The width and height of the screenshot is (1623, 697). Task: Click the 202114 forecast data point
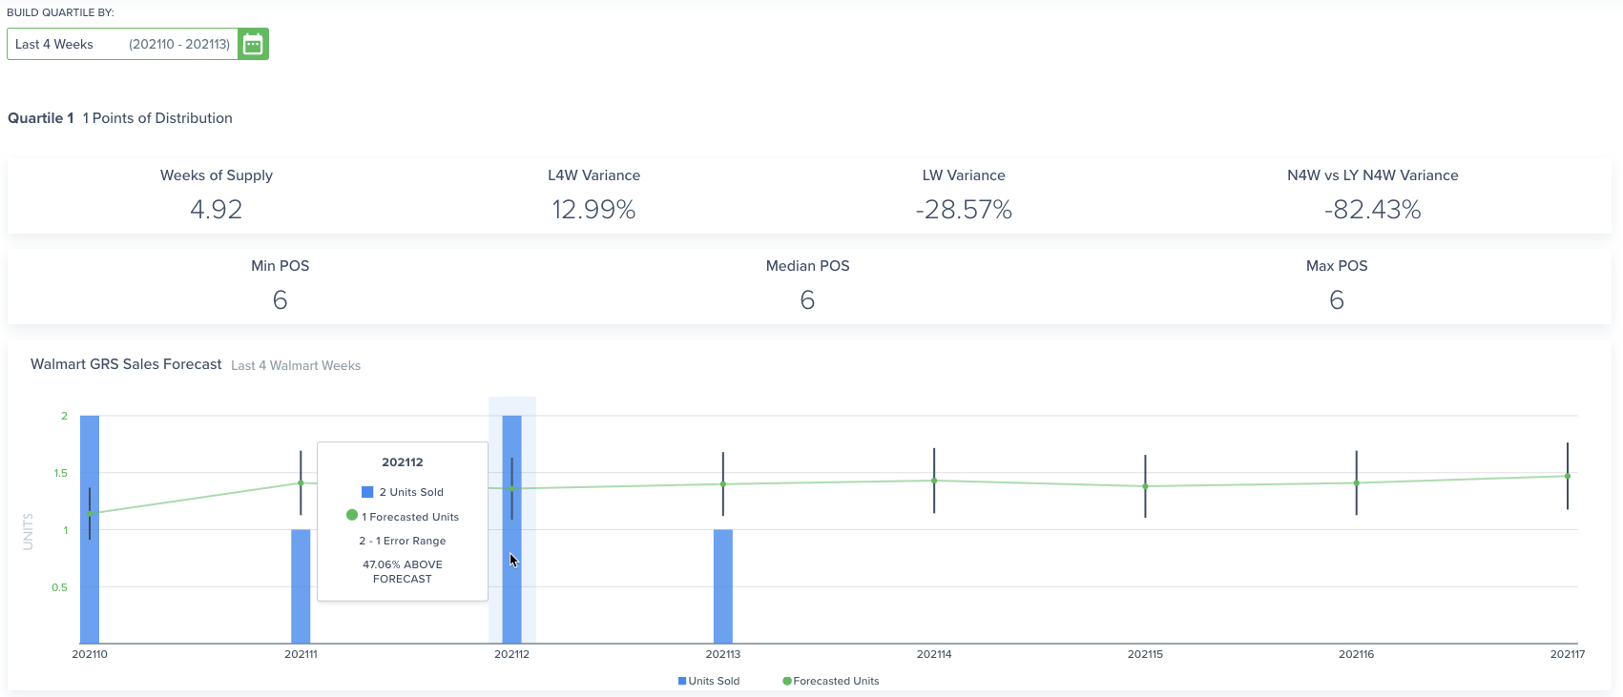pyautogui.click(x=934, y=481)
